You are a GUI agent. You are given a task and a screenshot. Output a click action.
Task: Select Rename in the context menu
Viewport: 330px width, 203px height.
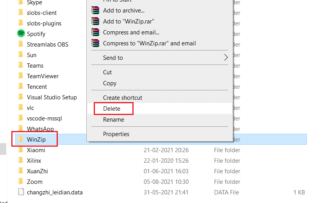pos(114,120)
